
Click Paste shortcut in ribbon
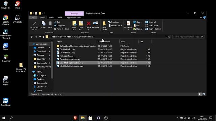(61, 29)
